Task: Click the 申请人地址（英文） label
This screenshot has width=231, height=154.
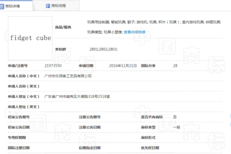Action: (x=24, y=107)
